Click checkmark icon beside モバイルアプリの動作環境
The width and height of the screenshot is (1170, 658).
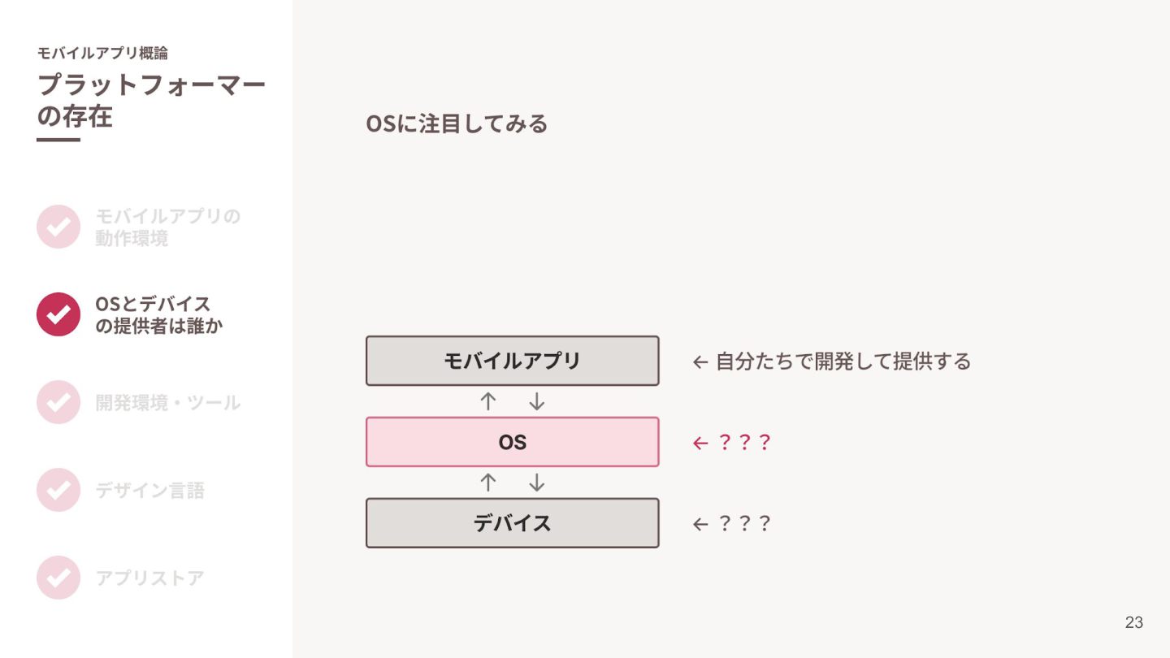(x=58, y=227)
